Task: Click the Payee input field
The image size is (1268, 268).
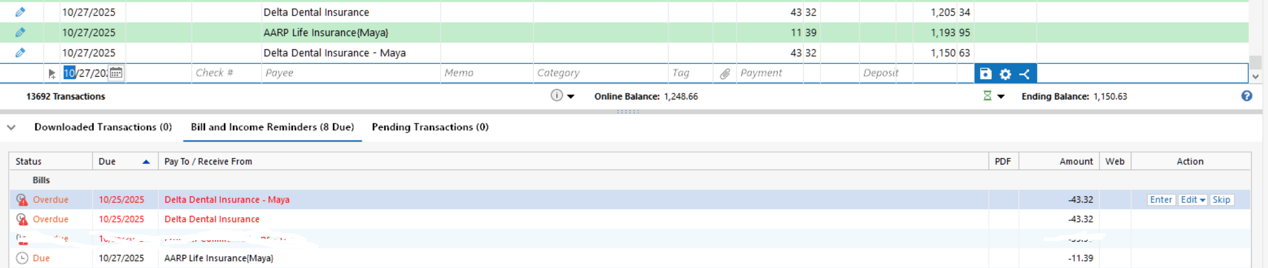Action: pos(350,73)
